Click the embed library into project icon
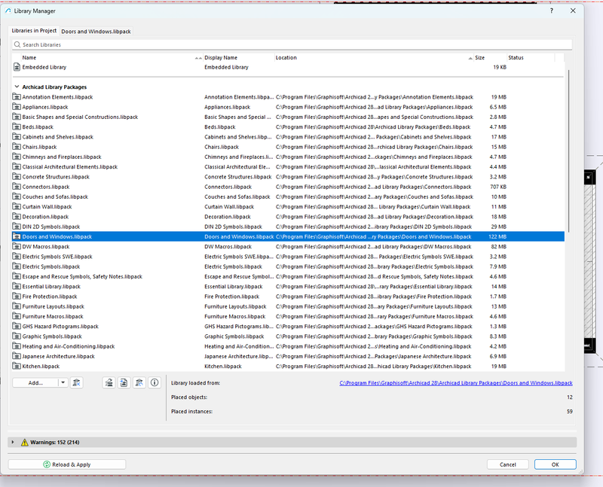603x487 pixels. (x=124, y=382)
